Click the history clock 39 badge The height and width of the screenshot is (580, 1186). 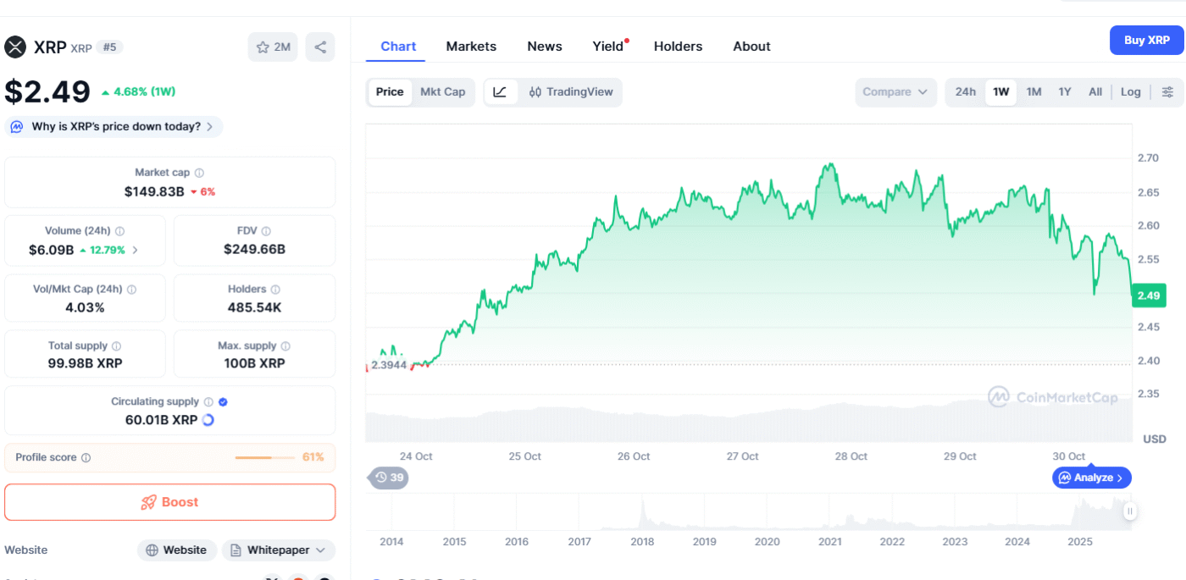pos(389,478)
